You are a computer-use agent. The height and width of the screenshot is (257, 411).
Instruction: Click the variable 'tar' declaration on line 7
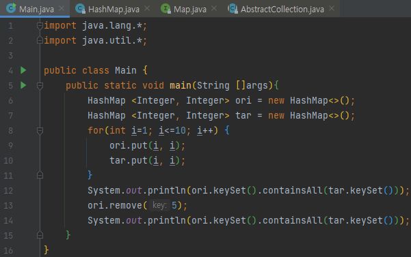(x=243, y=115)
